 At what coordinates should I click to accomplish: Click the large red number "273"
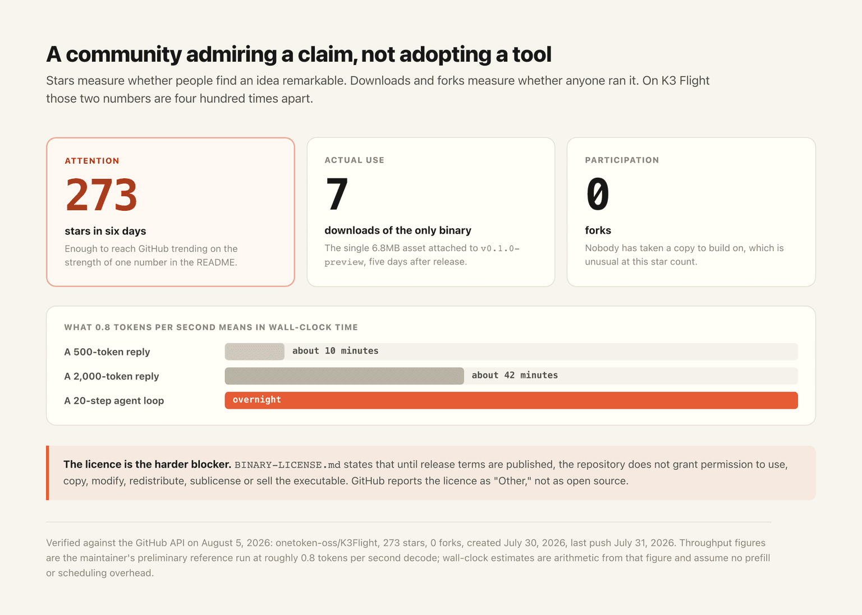pos(101,195)
